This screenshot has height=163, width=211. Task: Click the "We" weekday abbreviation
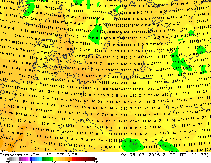[x=124, y=155]
